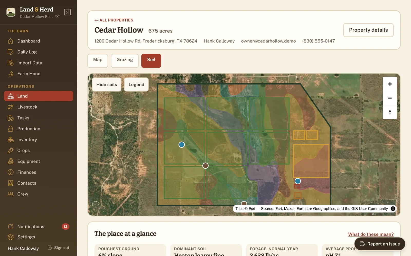The image size is (411, 256).
Task: Click the 1200 Cedar Hollow Rd address
Action: (146, 41)
